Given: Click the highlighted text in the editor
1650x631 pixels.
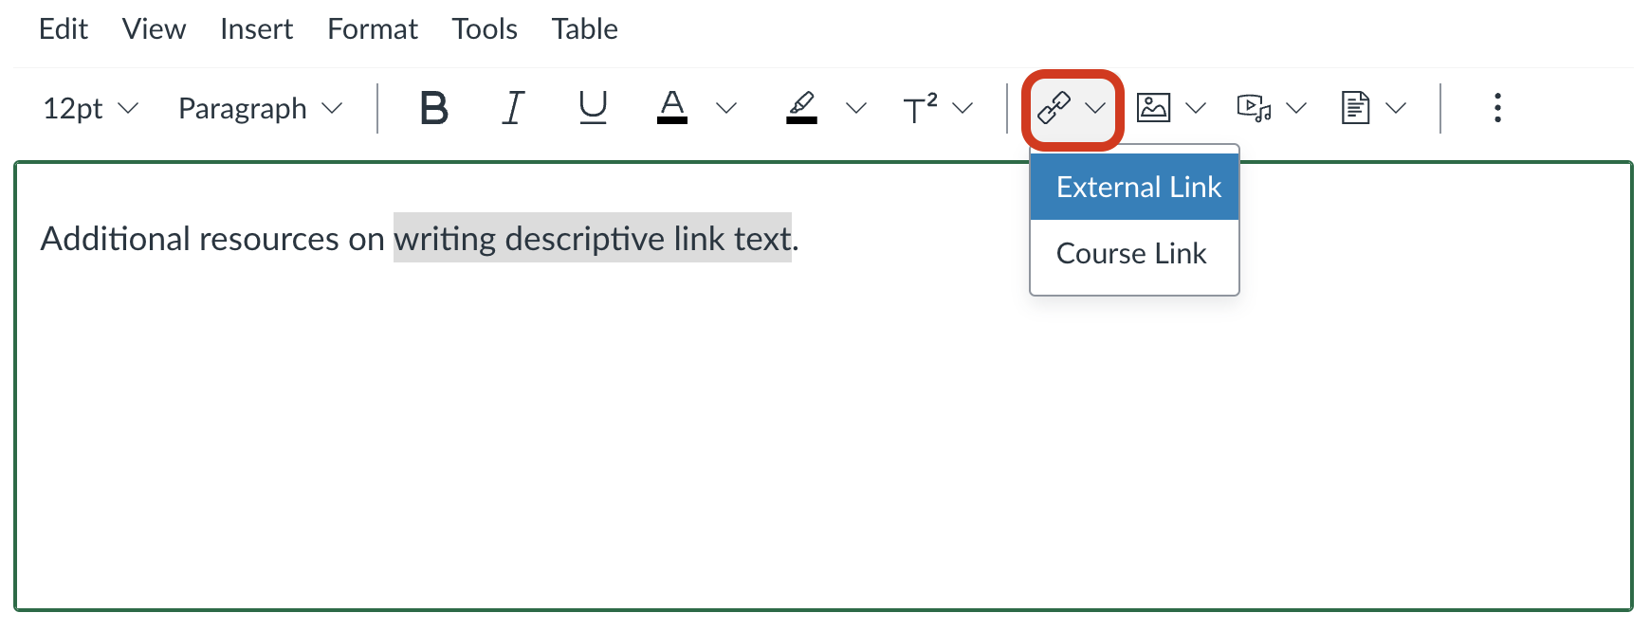Looking at the screenshot, I should 592,239.
